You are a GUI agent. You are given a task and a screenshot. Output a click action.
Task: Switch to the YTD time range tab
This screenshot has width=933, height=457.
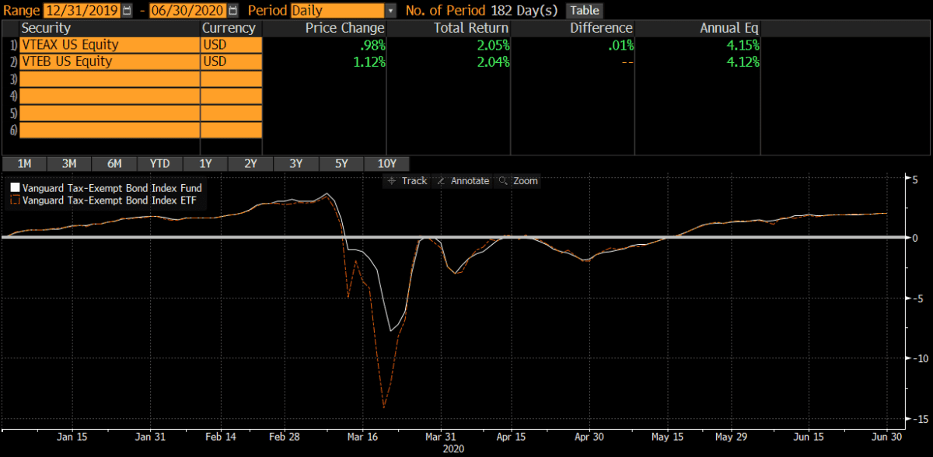click(159, 163)
